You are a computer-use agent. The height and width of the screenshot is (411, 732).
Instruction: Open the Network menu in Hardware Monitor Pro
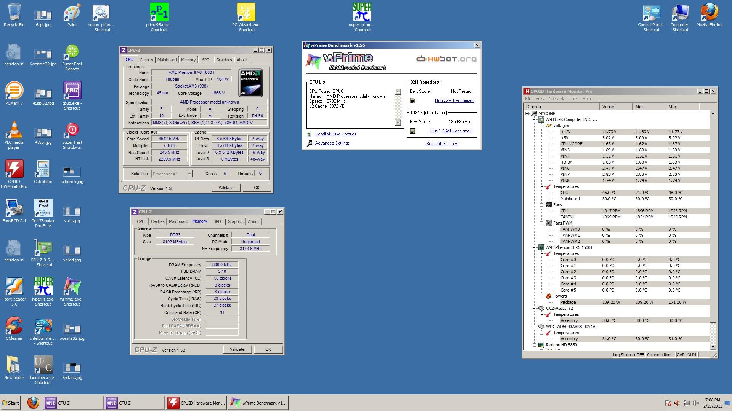tap(556, 99)
